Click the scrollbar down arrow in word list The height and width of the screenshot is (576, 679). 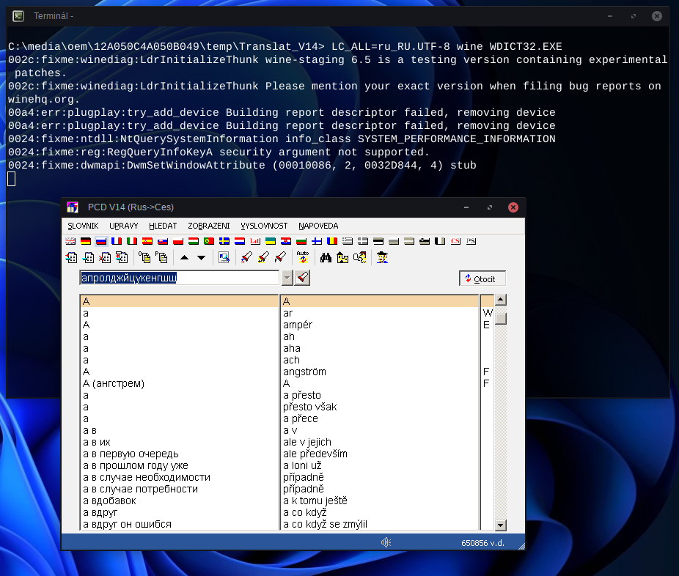[501, 525]
